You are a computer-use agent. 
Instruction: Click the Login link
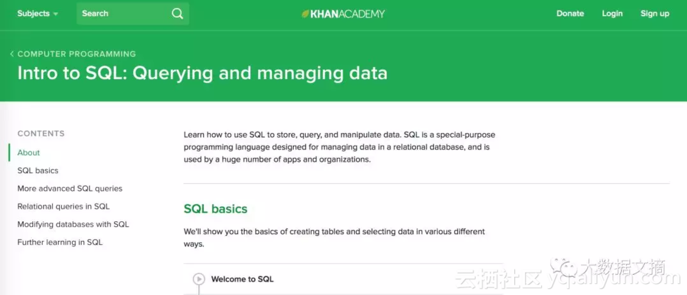tap(612, 14)
